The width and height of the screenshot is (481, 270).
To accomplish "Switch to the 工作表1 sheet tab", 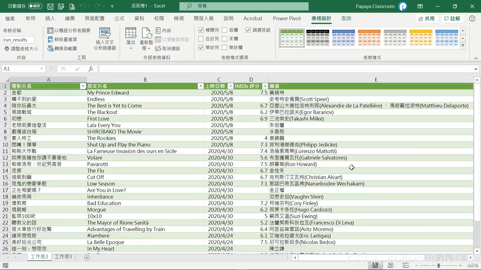I will (63, 257).
